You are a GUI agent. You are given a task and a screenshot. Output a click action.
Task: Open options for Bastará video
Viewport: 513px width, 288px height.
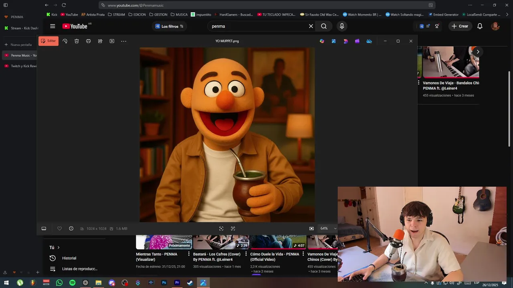click(246, 254)
